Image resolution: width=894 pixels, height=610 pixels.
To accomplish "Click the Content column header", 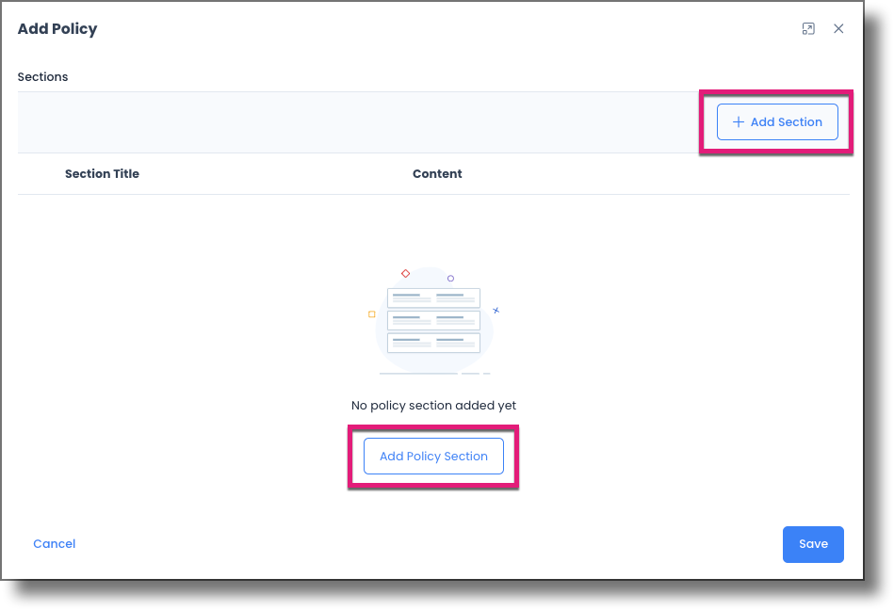I will (437, 173).
